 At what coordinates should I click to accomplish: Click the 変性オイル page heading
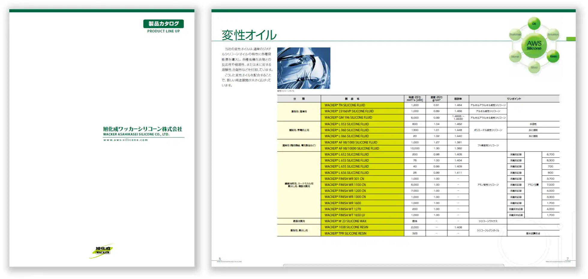pyautogui.click(x=249, y=35)
